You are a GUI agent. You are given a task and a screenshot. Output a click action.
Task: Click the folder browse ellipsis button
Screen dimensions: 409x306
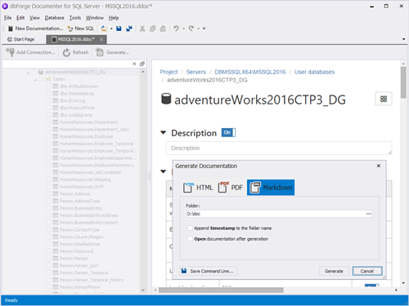pos(369,214)
